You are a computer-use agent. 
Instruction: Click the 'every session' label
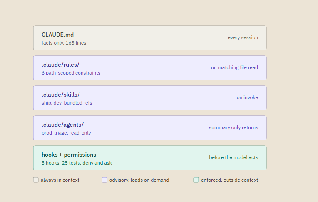point(243,37)
